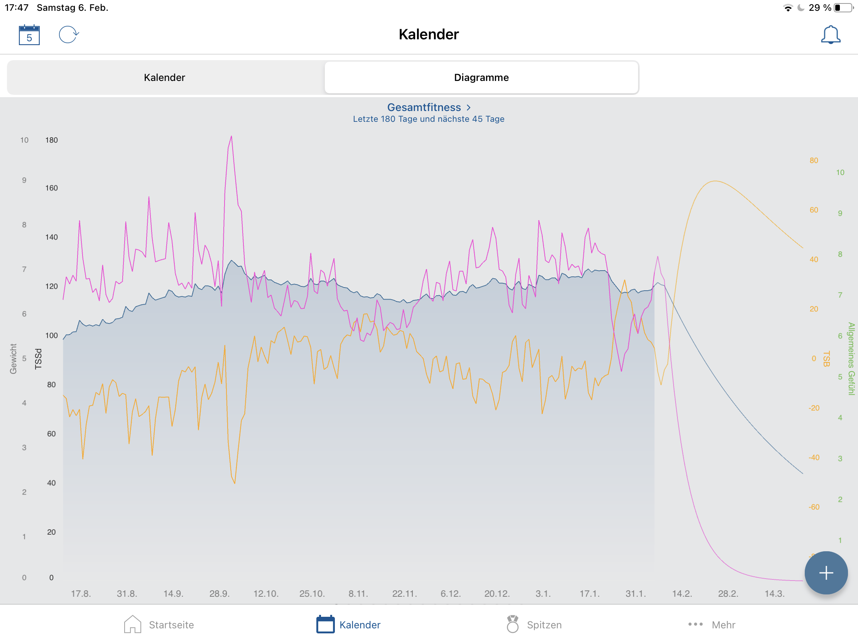Tap the Mehr three-dots icon
858x643 pixels.
(x=695, y=624)
